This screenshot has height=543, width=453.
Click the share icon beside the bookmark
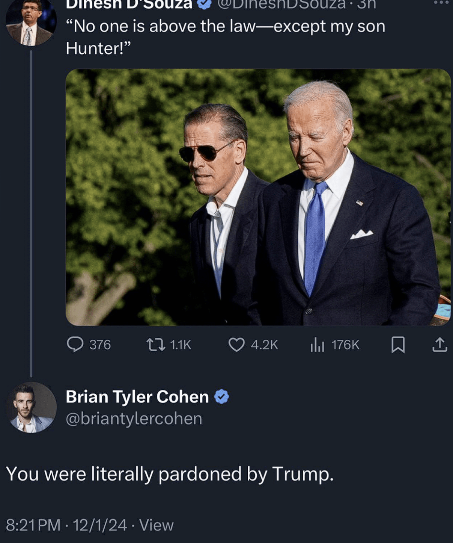tap(439, 345)
